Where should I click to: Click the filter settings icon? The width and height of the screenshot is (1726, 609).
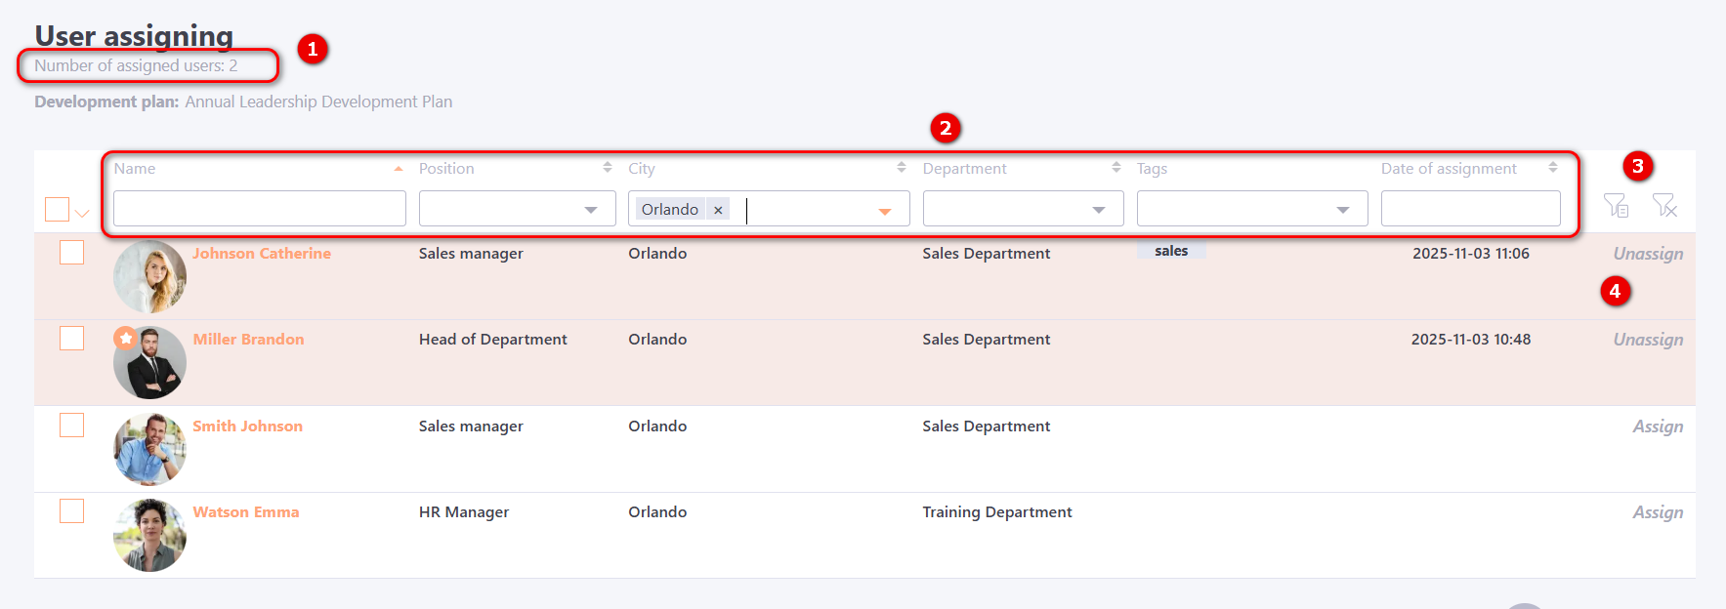[1616, 206]
